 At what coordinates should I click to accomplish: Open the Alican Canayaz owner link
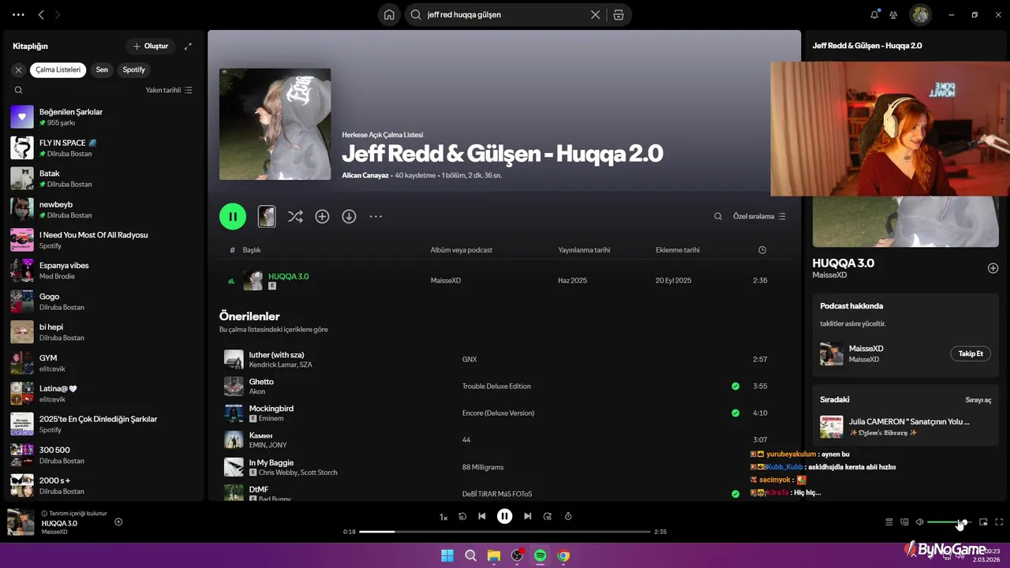tap(365, 175)
